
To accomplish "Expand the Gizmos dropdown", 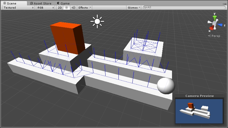I will coord(134,7).
